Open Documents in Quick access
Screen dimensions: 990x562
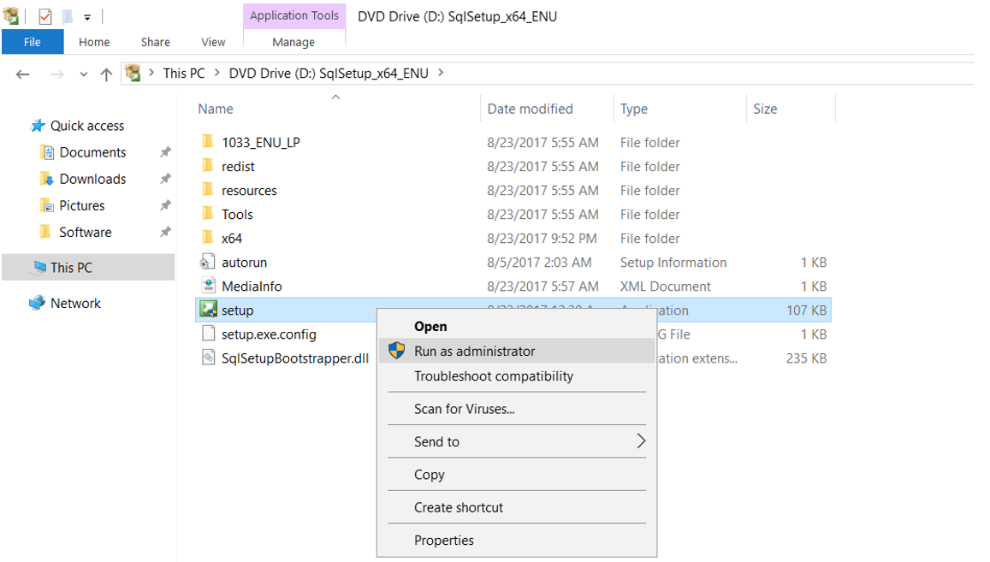pos(92,152)
